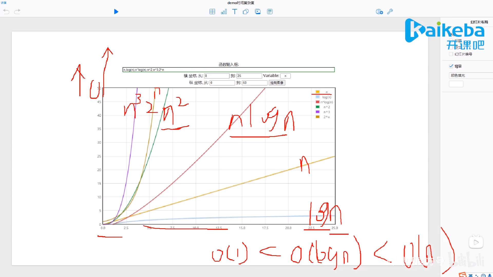
Task: Toggle the 幻灯片编号 checkbox
Action: [451, 54]
